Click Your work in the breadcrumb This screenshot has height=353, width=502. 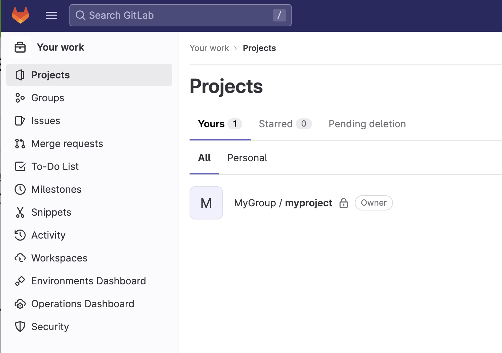pyautogui.click(x=209, y=48)
